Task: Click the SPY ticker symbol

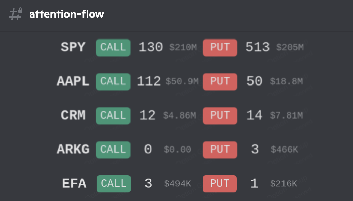Action: [x=73, y=47]
